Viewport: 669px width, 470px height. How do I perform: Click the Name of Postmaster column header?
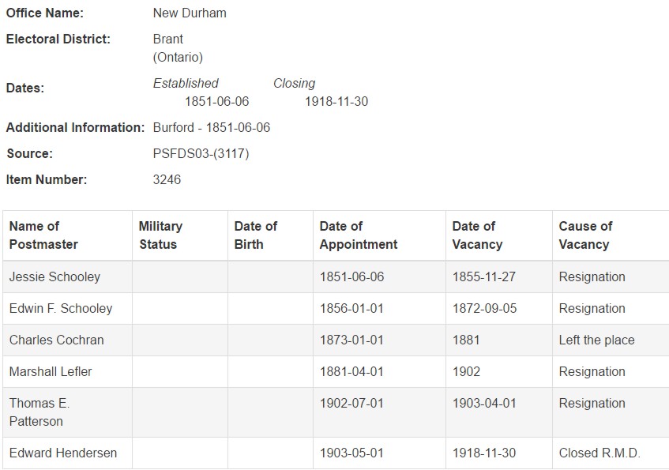(x=67, y=235)
